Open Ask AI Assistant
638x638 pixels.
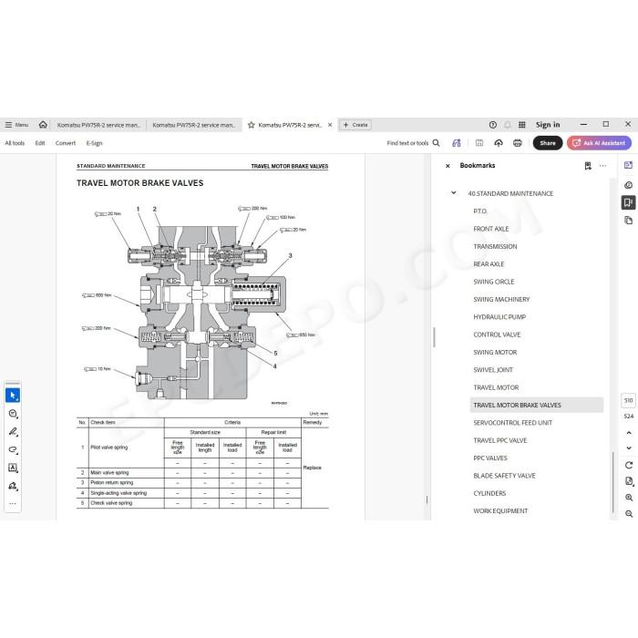(599, 143)
